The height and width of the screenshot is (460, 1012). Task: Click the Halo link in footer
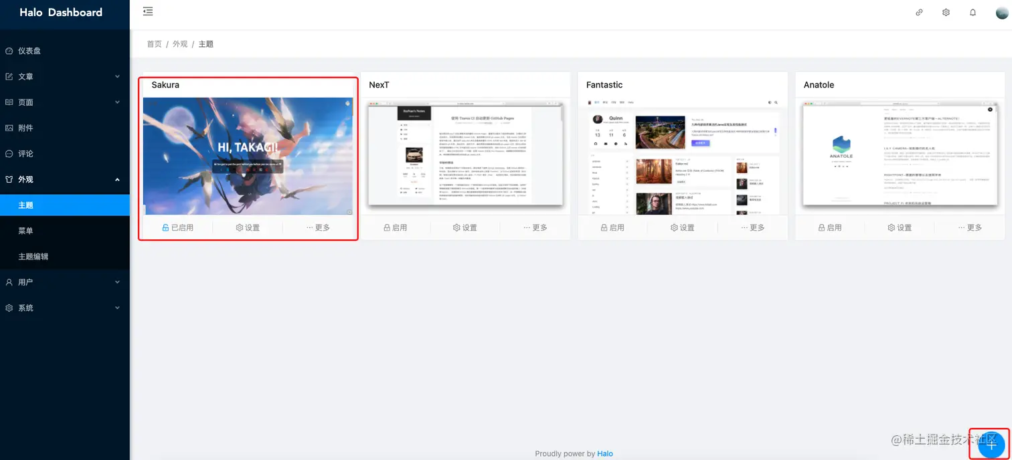click(x=605, y=453)
